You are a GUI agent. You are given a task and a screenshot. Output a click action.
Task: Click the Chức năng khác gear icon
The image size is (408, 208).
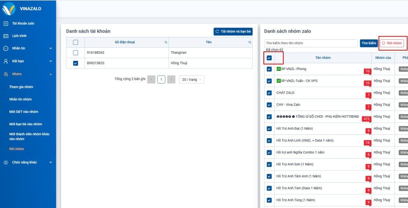click(6, 162)
